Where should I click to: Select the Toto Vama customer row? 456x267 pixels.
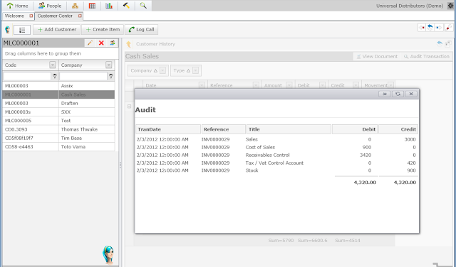coord(58,147)
